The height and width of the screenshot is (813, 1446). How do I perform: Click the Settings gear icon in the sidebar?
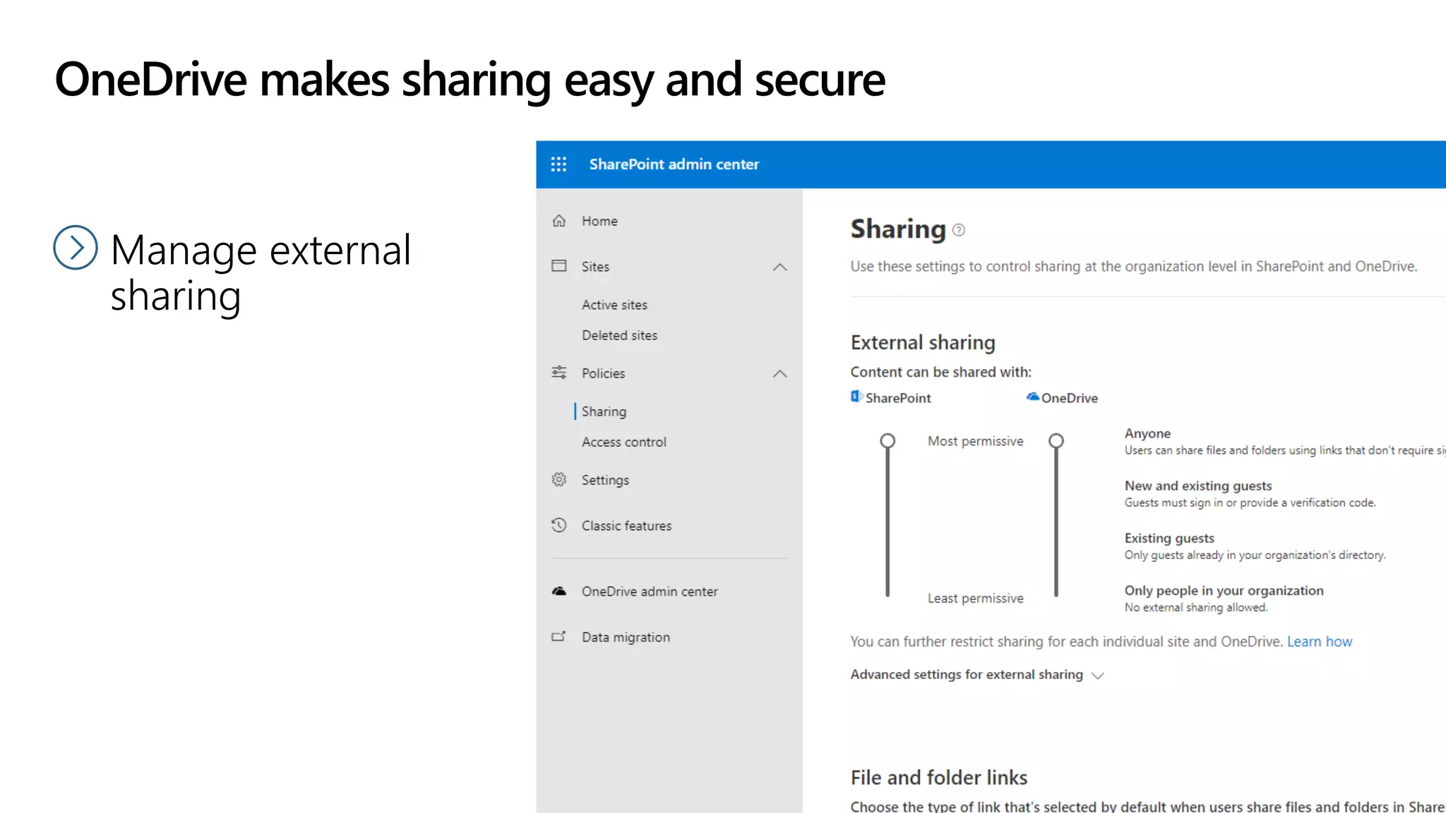click(559, 480)
